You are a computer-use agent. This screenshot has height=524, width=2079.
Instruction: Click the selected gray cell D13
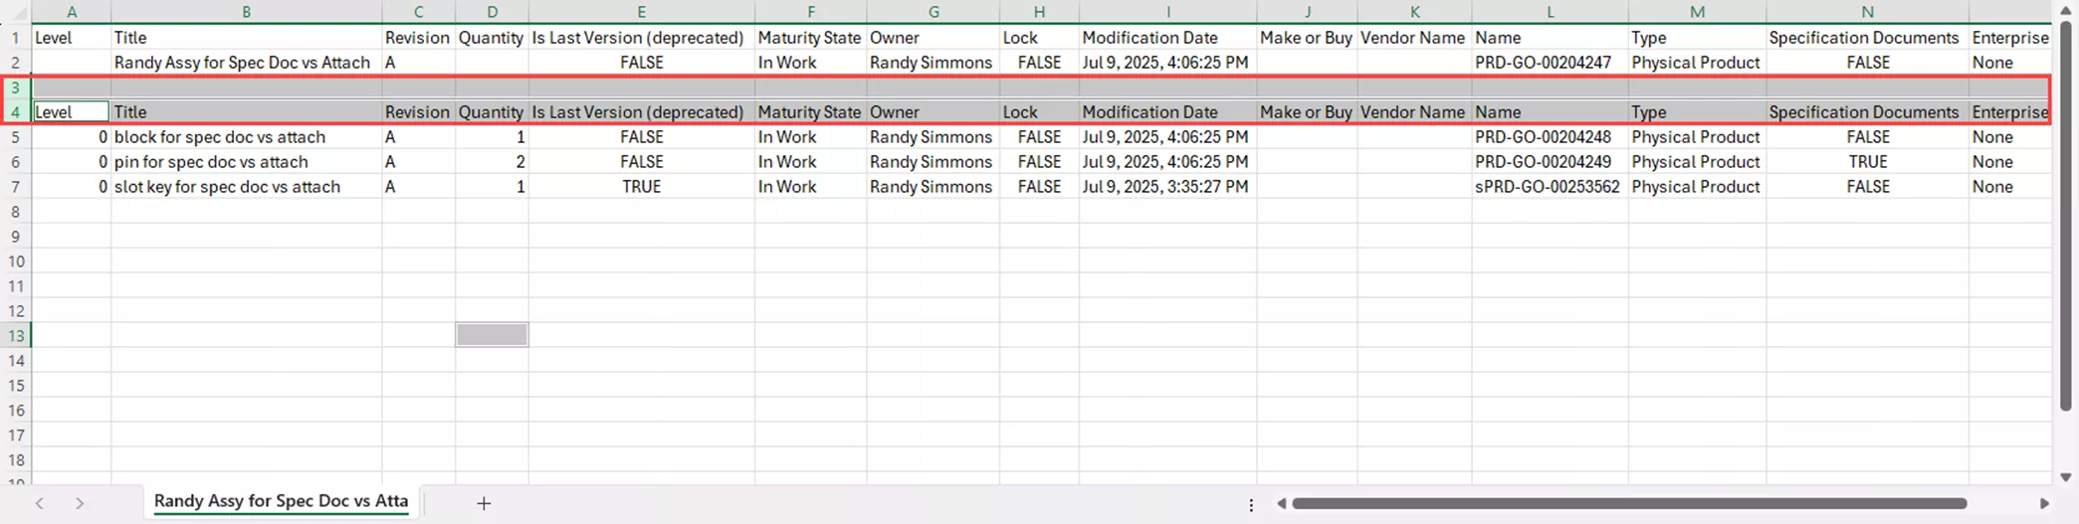492,336
